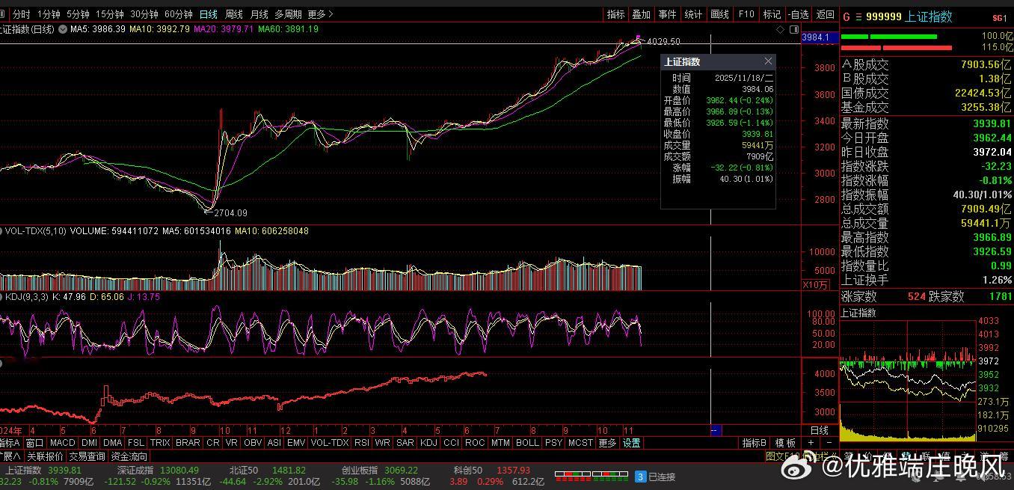Open the 画线 drawing tools
Screen dimensions: 1014x490
(x=719, y=14)
